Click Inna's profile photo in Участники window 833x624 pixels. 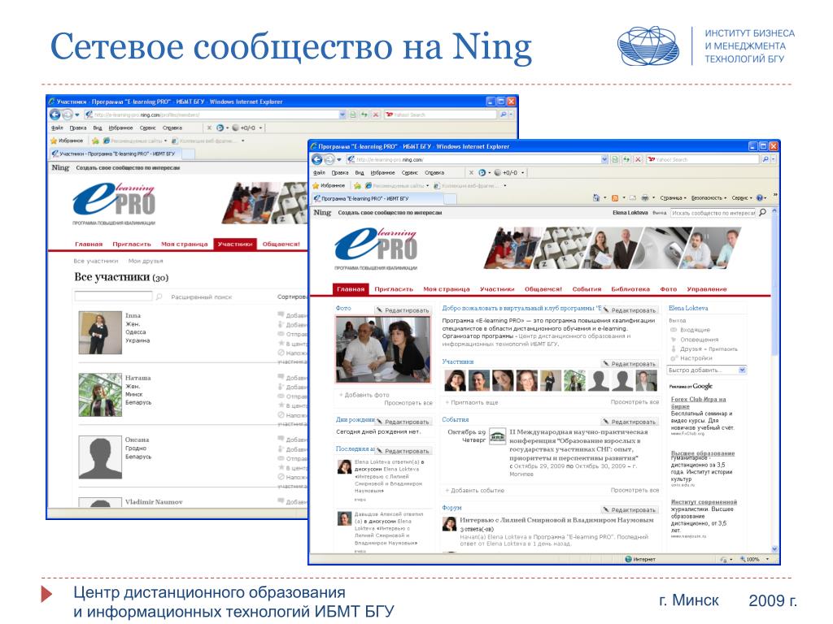[100, 332]
